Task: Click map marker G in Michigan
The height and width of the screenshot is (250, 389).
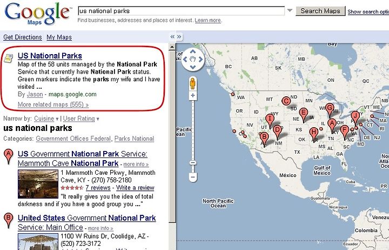Action: tap(330, 108)
